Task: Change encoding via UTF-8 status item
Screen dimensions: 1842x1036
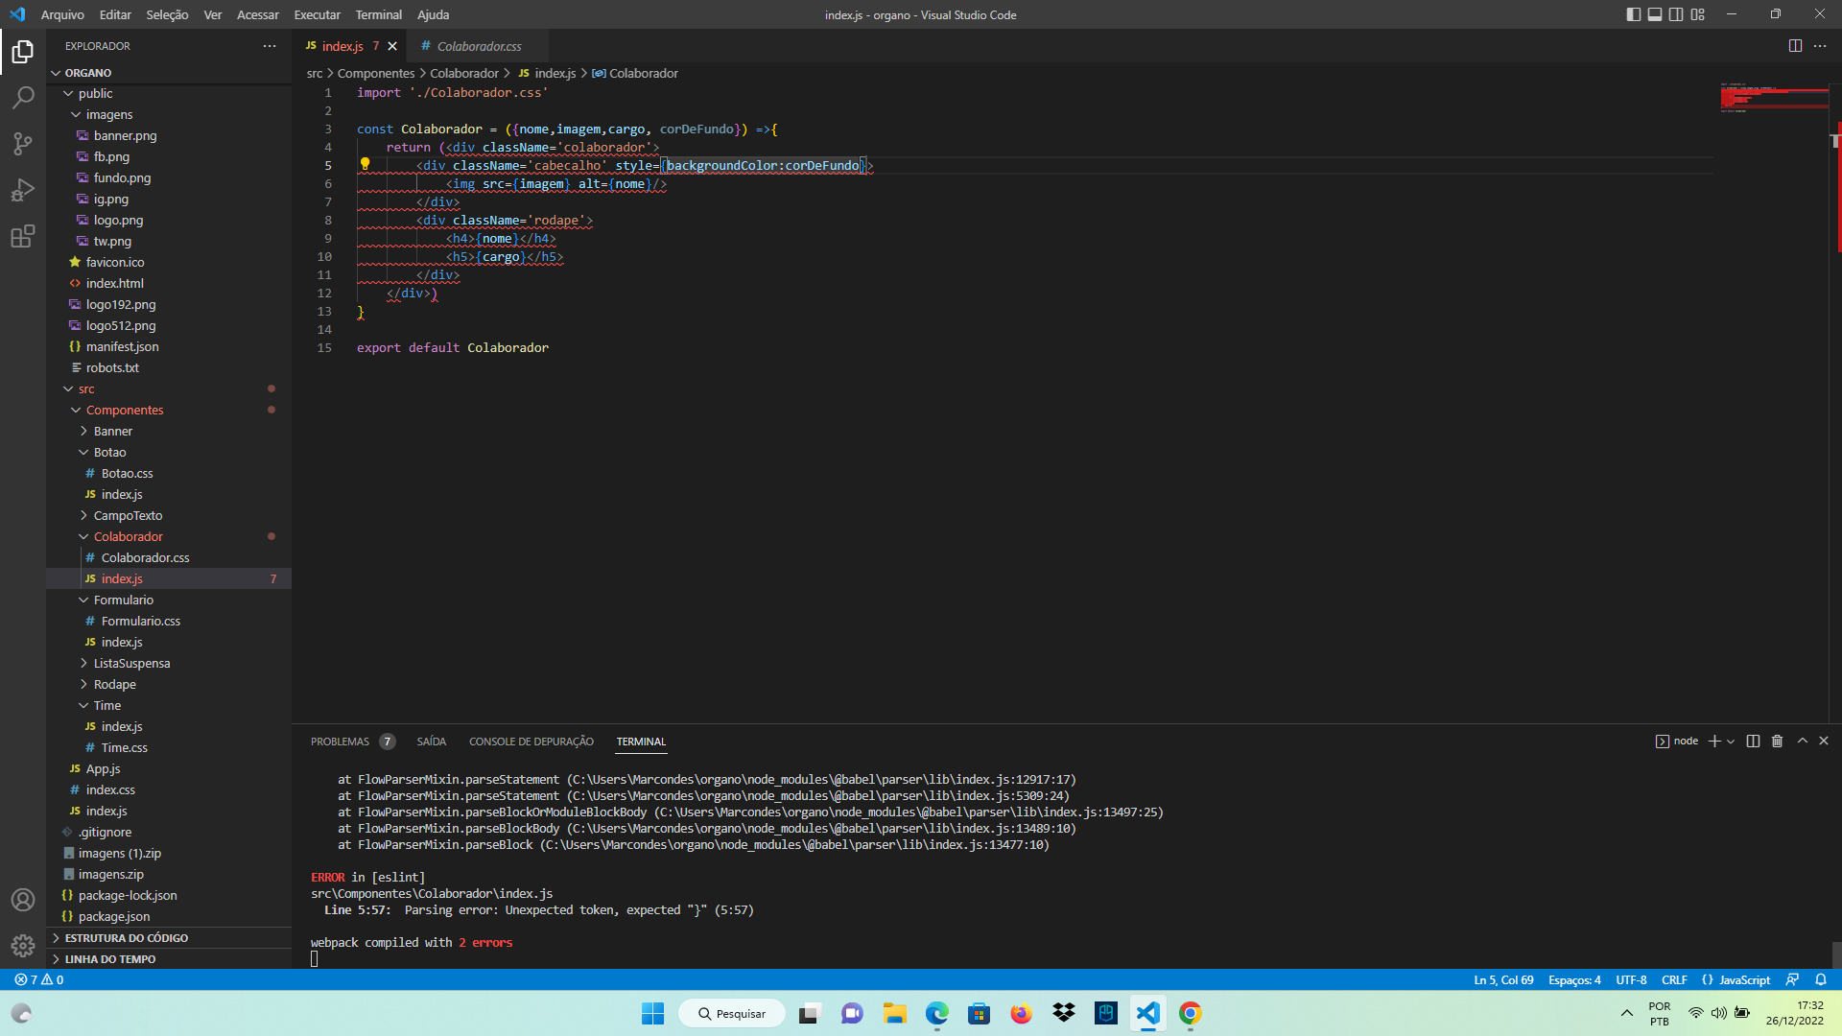Action: tap(1631, 980)
